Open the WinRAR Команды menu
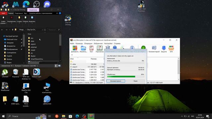The width and height of the screenshot is (212, 119). point(79,43)
